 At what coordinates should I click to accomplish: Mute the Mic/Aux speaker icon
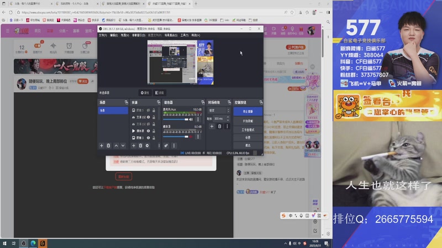click(191, 120)
